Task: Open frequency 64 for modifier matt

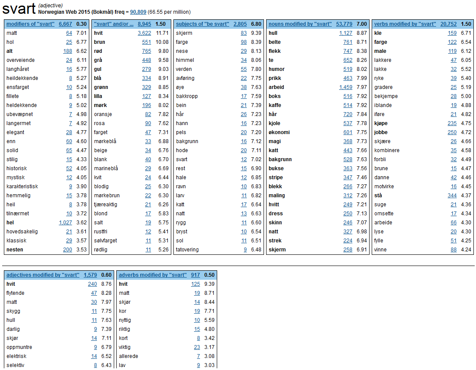Action: pos(69,33)
